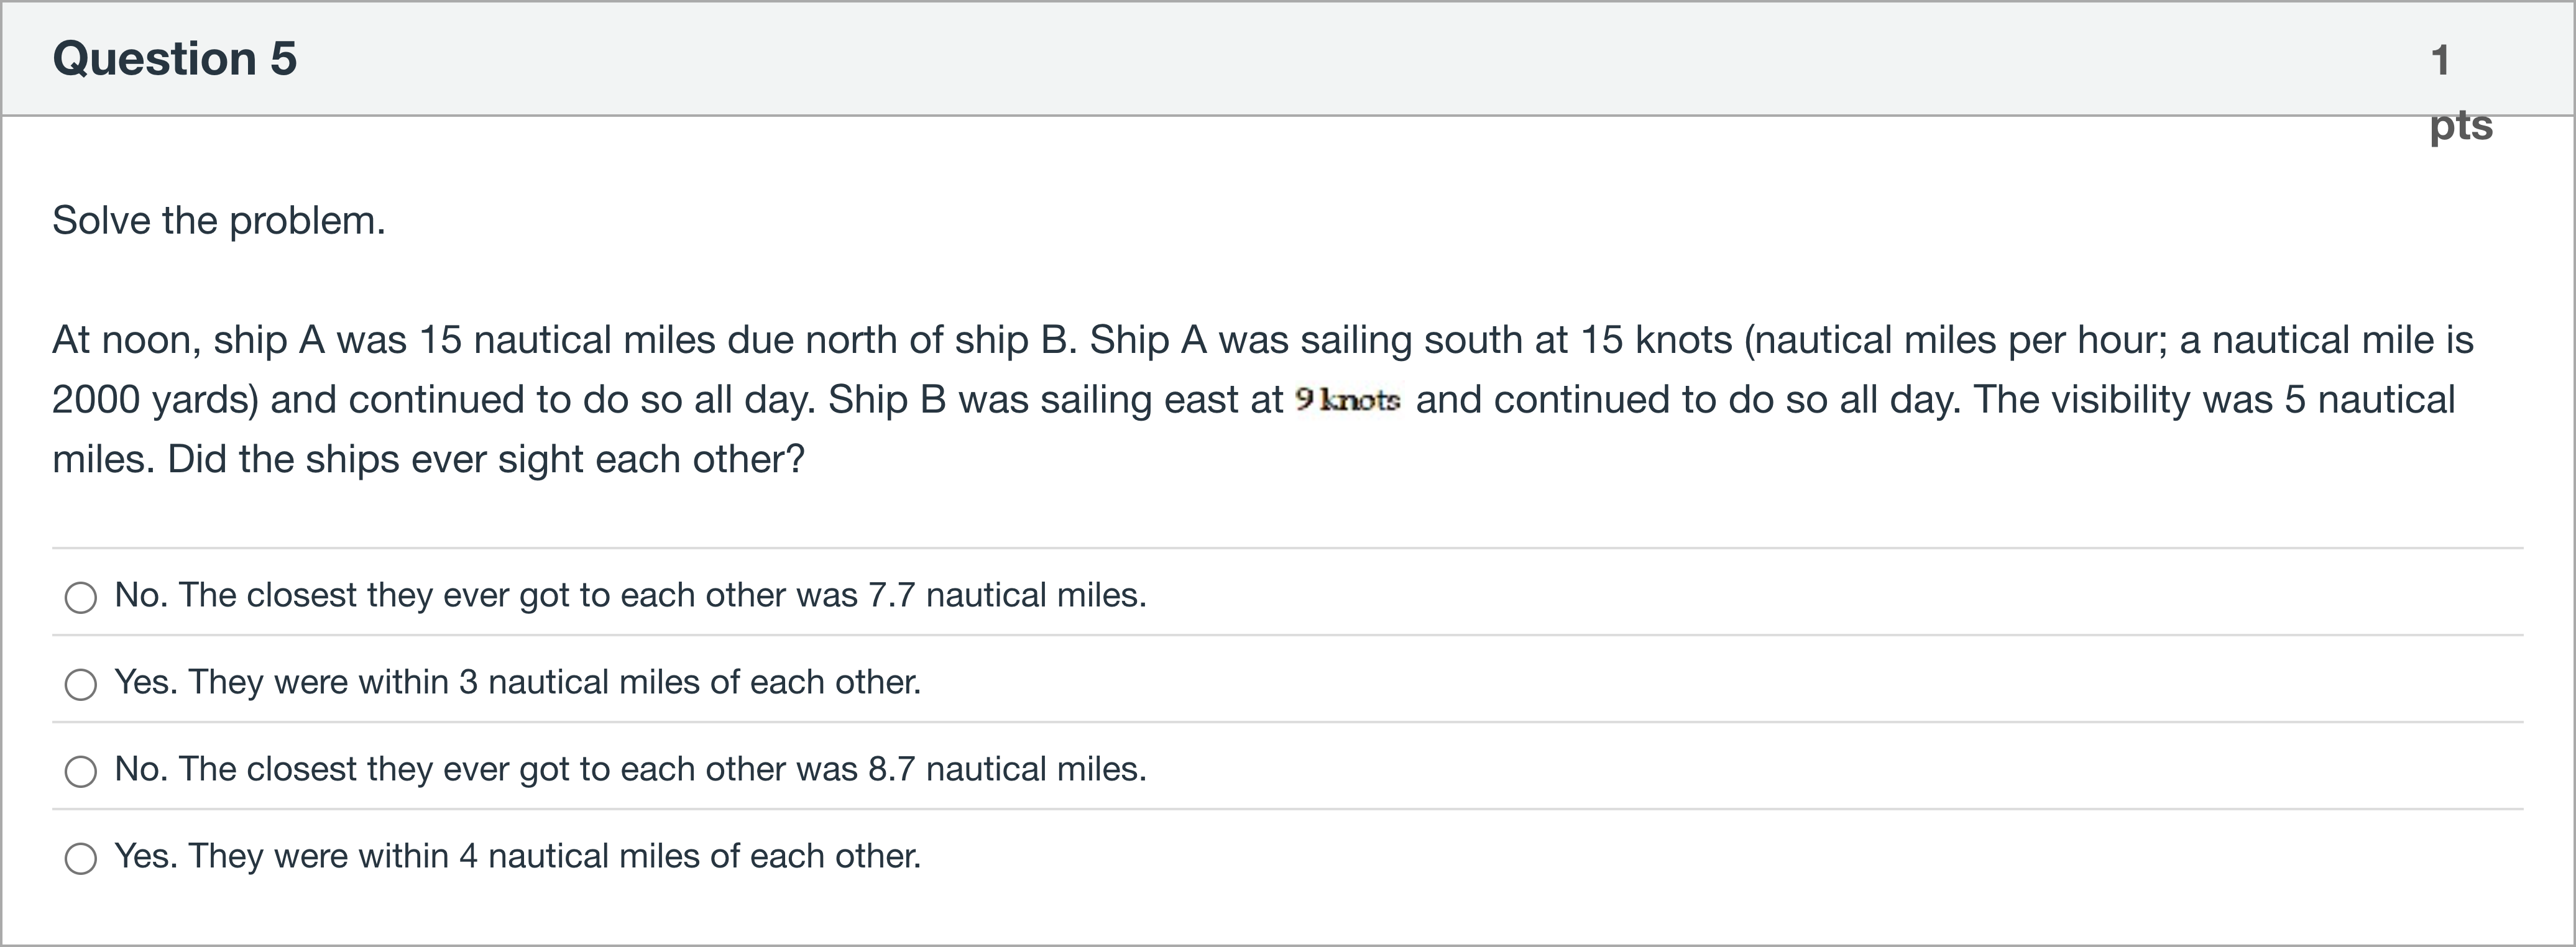Click the answer text "Yes. They were within 4"
Screen dimensions: 2576x947
click(517, 856)
